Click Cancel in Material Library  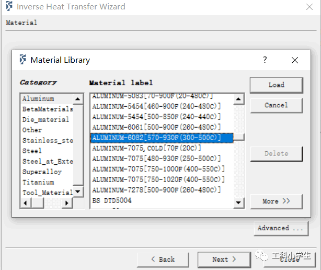(x=277, y=105)
